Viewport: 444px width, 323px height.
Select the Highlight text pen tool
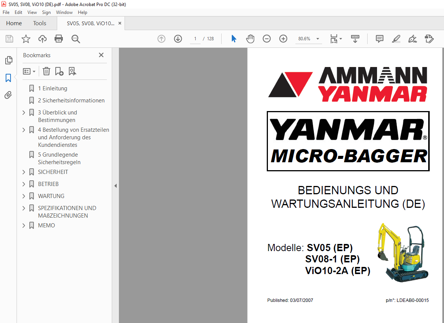(x=396, y=39)
